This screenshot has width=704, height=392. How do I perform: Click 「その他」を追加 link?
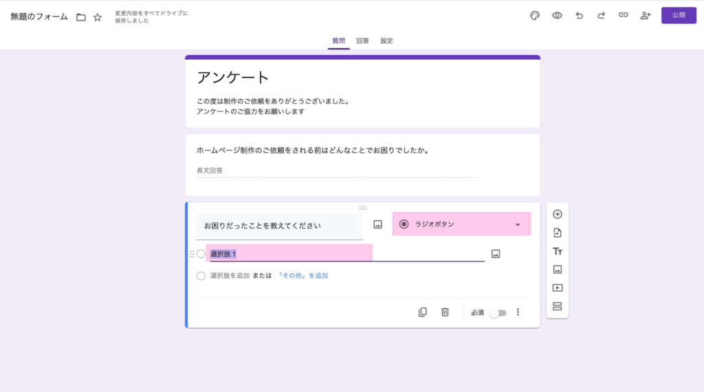tap(303, 276)
